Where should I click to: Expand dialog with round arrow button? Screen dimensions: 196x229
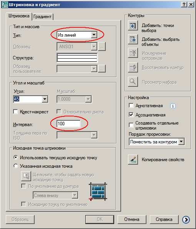point(186,219)
